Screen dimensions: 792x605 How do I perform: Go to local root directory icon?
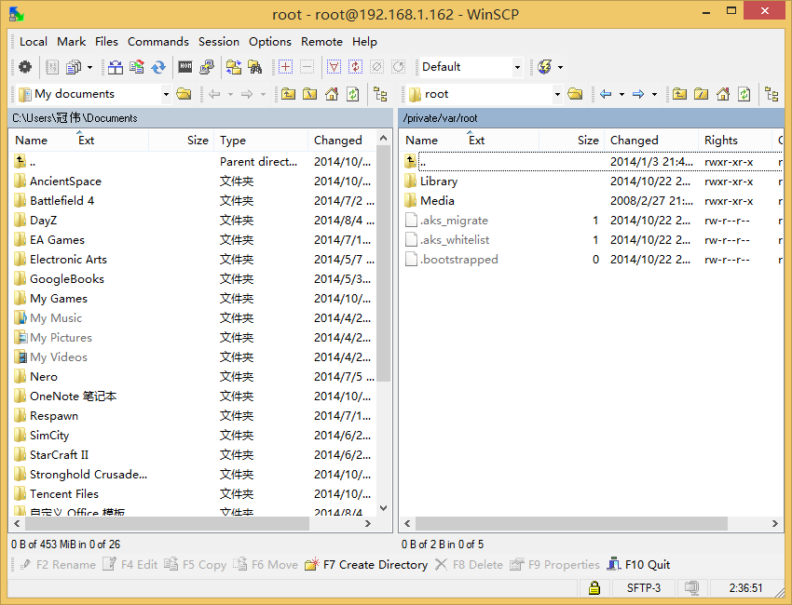pos(309,94)
